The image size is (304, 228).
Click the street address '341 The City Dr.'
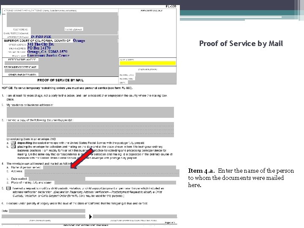coord(41,44)
